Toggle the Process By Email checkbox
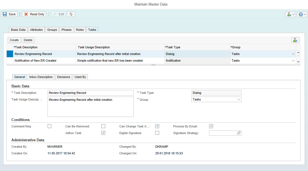 (211, 126)
